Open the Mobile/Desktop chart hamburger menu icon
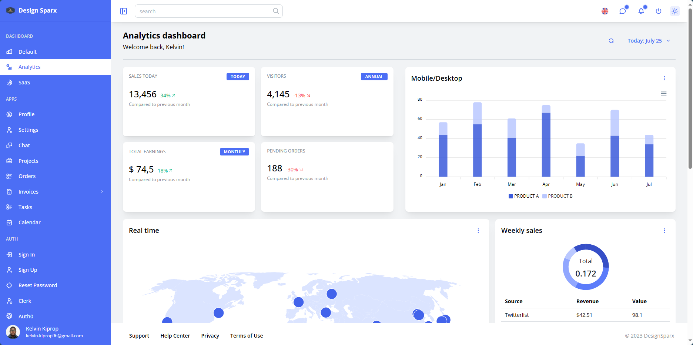This screenshot has height=345, width=693. click(x=664, y=94)
